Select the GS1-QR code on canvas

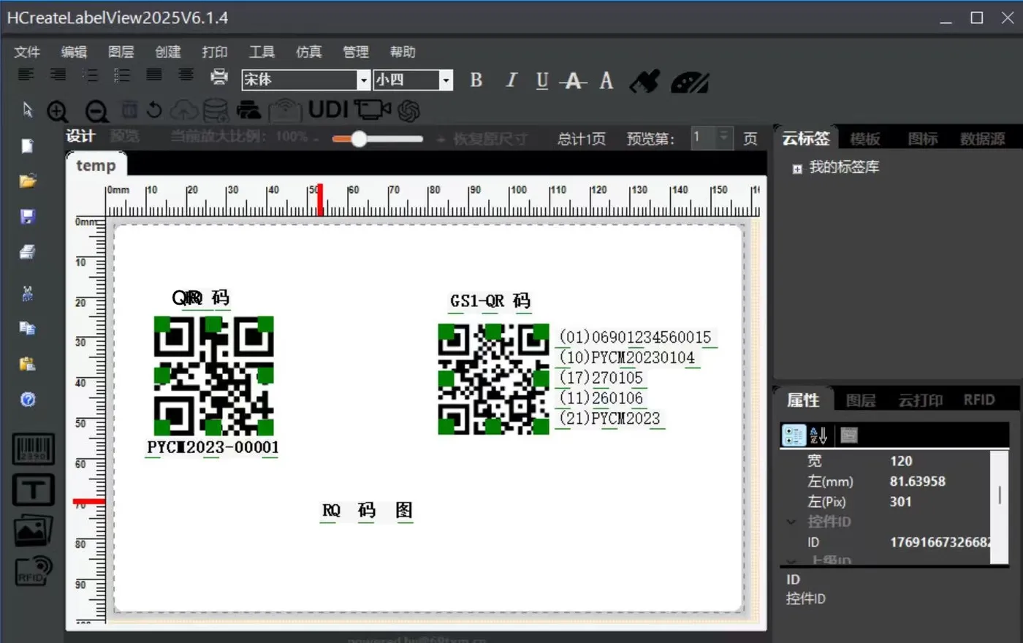(493, 379)
